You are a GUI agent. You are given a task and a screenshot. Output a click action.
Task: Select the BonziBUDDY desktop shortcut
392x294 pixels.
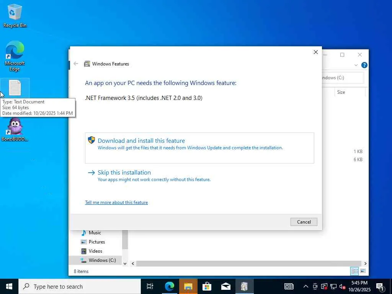tap(15, 129)
